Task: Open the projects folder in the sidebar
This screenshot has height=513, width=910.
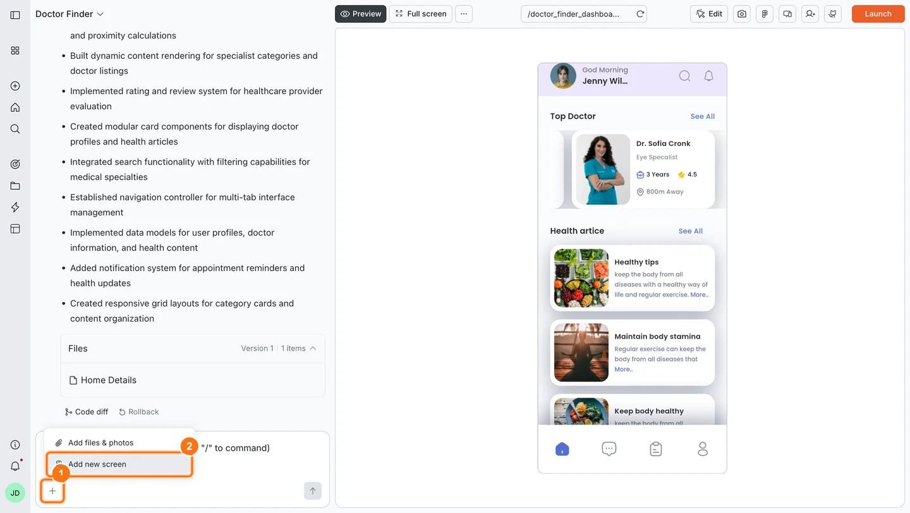Action: 15,185
